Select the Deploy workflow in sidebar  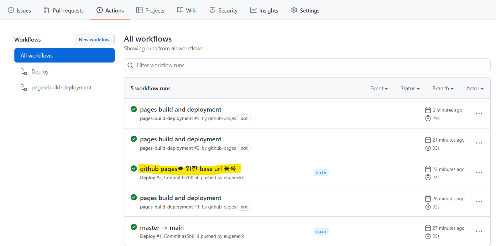click(65, 72)
